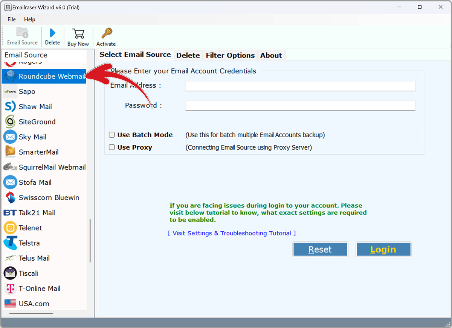Select the Sky Mail envelope icon

[x=10, y=137]
